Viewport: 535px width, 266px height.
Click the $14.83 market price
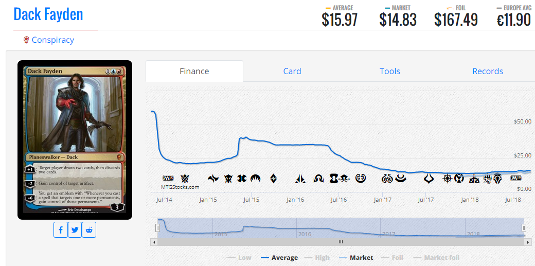398,20
